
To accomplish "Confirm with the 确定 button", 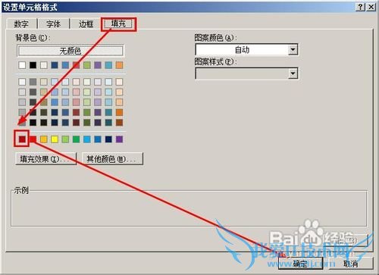I will coord(300,264).
